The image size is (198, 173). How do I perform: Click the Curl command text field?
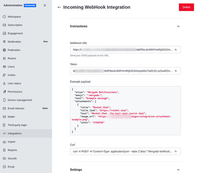tap(125, 152)
